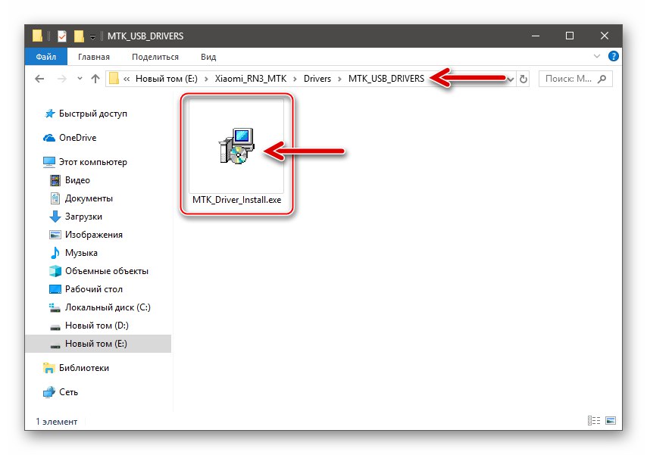Switch to the Главная tab
647x455 pixels.
pos(94,57)
